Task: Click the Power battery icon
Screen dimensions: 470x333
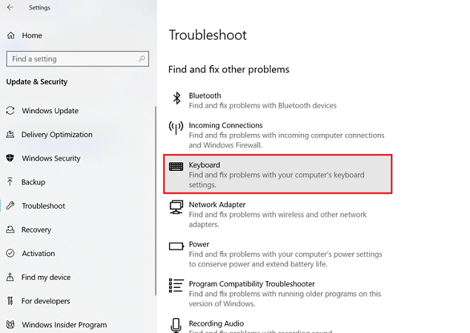Action: pyautogui.click(x=176, y=246)
